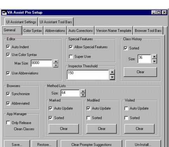The height and width of the screenshot is (147, 169).
Task: Clear the Class History
Action: pyautogui.click(x=140, y=72)
